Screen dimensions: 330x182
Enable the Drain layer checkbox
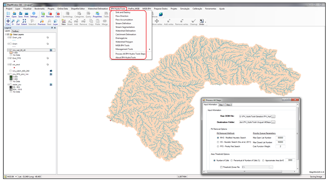coord(10,44)
